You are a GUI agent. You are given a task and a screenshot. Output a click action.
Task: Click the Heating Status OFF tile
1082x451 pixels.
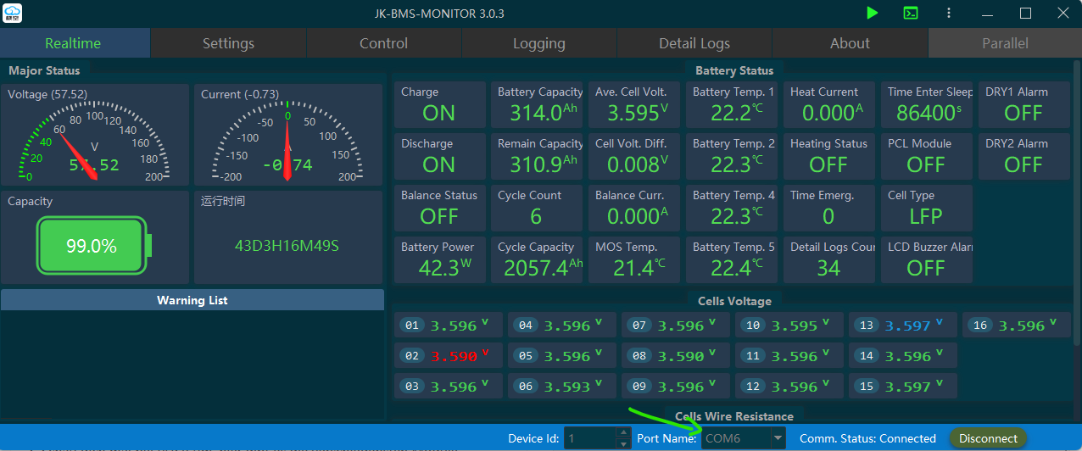point(830,156)
